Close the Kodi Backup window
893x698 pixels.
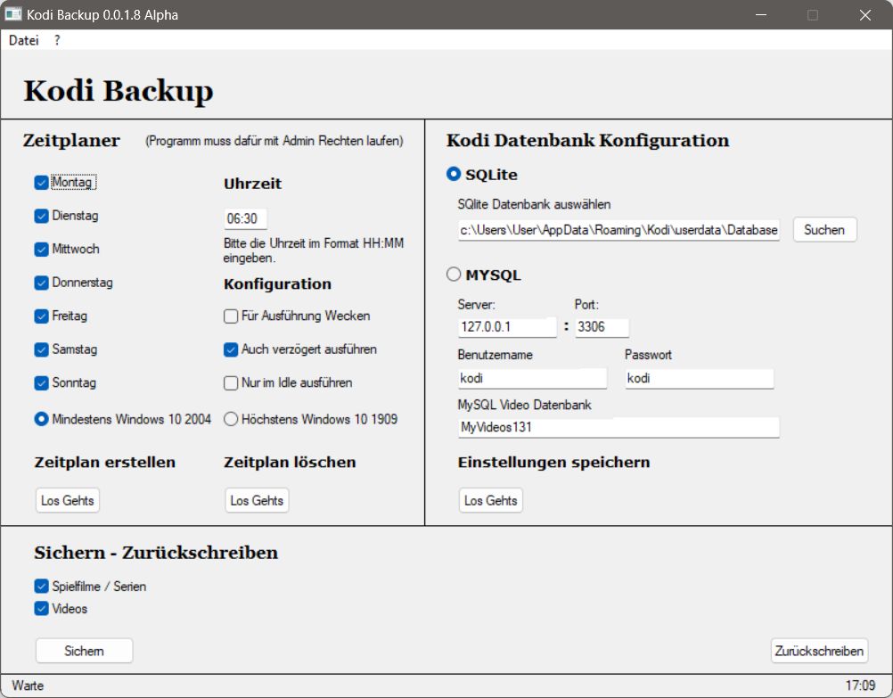coord(865,15)
